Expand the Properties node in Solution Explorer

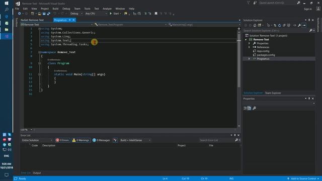point(249,43)
